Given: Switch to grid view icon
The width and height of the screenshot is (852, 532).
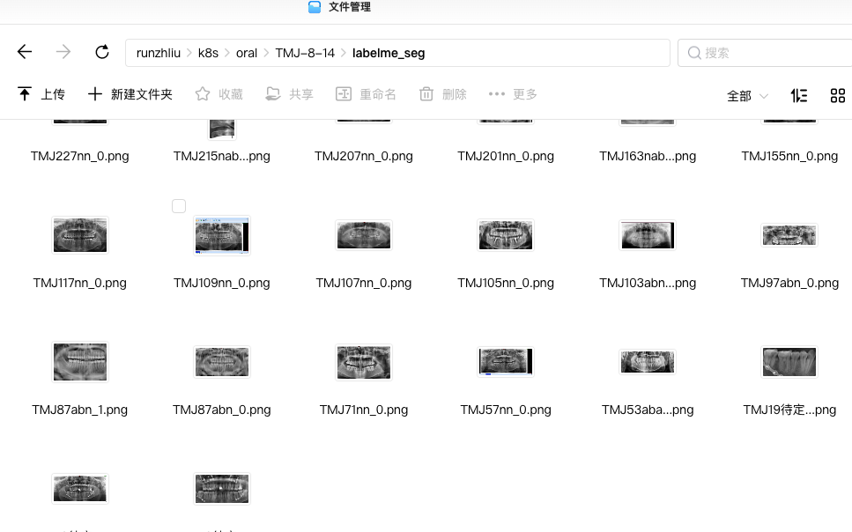Looking at the screenshot, I should [x=837, y=96].
